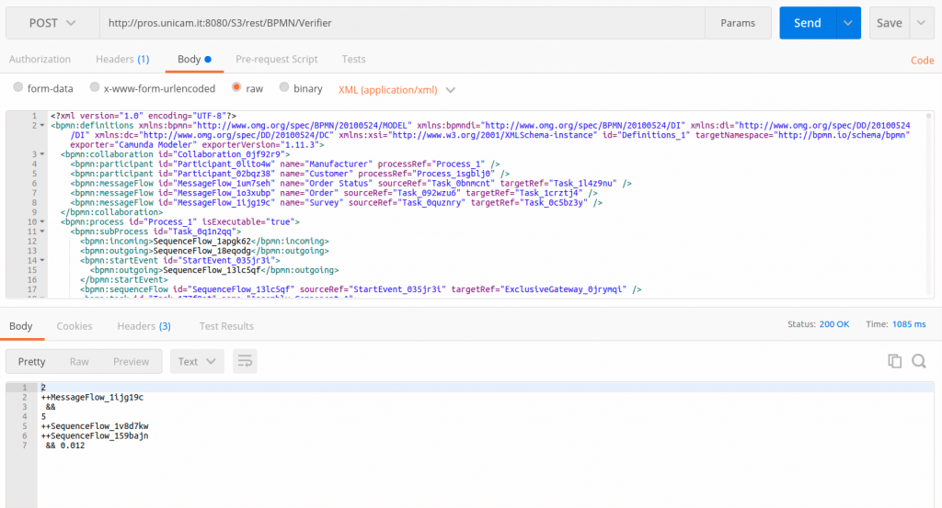The height and width of the screenshot is (508, 942).
Task: Open the POST method dropdown
Action: point(52,23)
